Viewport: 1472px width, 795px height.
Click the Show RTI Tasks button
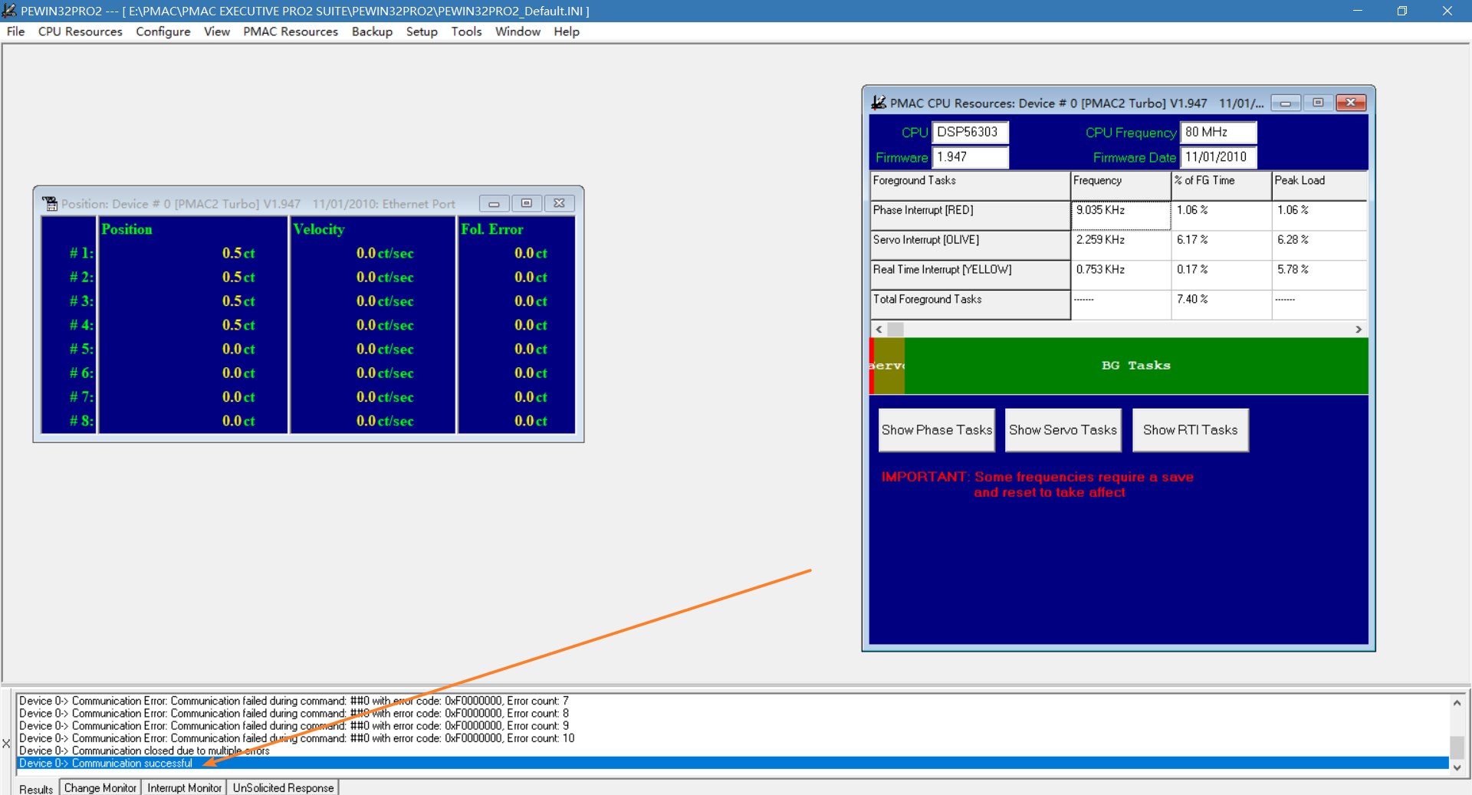[x=1190, y=430]
